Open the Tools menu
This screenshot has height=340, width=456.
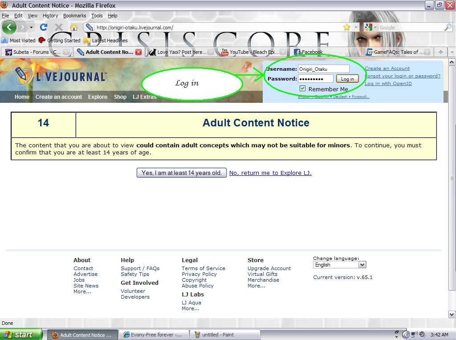tap(97, 16)
